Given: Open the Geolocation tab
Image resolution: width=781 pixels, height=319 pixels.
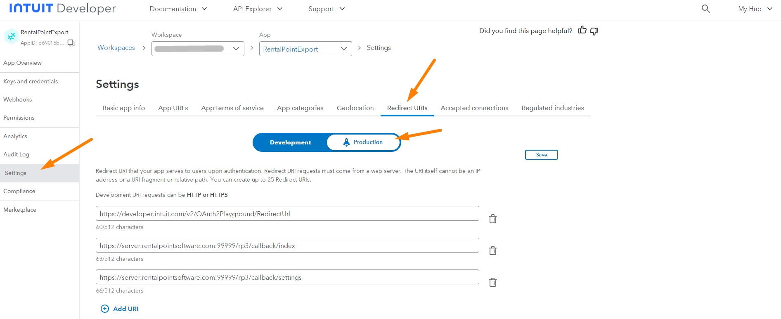Looking at the screenshot, I should 355,108.
